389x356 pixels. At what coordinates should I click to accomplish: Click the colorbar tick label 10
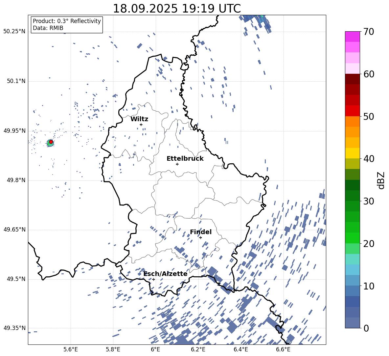pos(369,286)
